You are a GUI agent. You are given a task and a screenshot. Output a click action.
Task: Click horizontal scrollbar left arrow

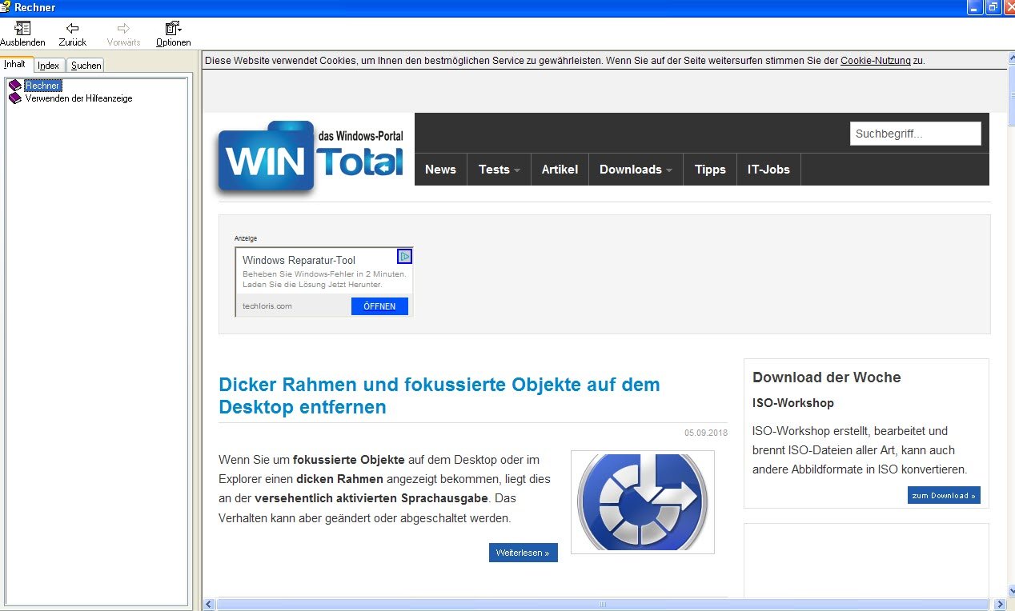click(x=209, y=605)
